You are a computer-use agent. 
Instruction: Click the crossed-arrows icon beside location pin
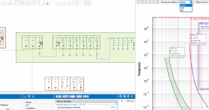click(33, 96)
